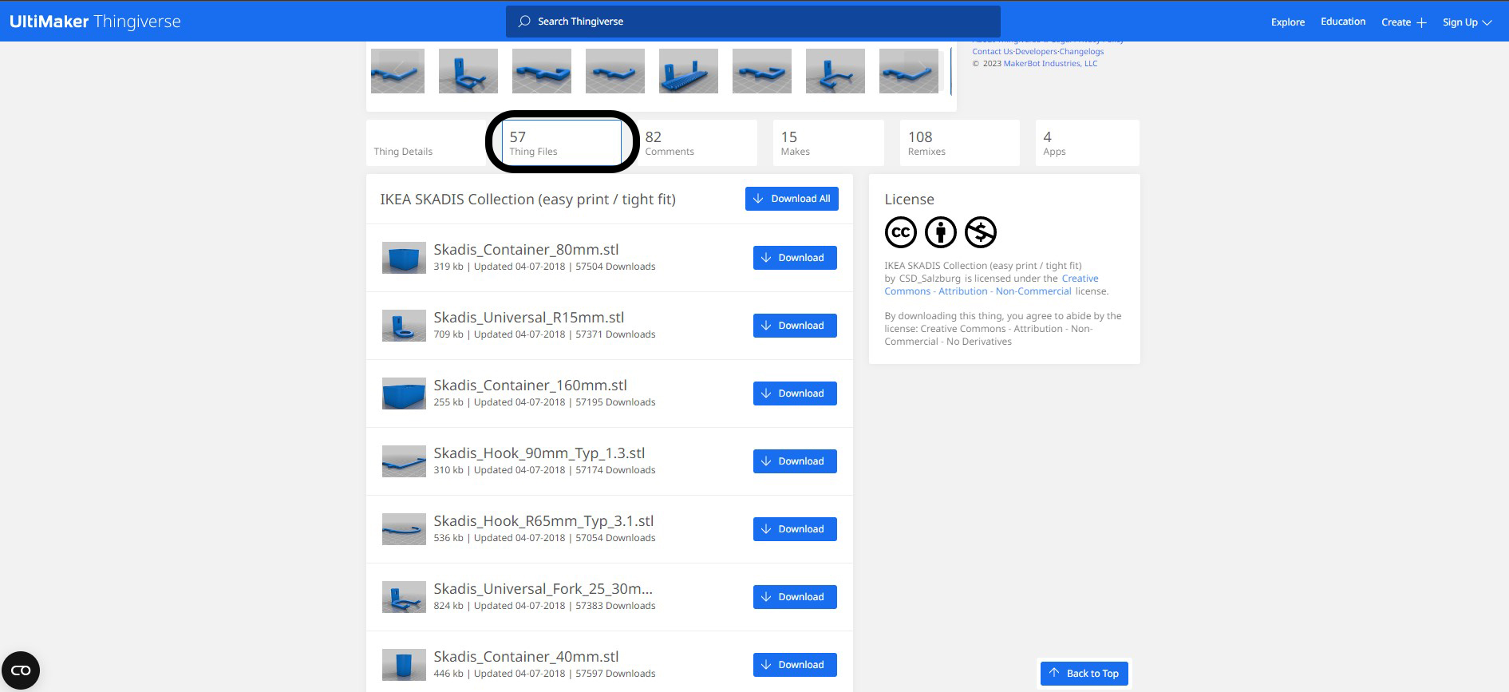Image resolution: width=1509 pixels, height=692 pixels.
Task: Follow the Changelogs footer link
Action: (x=1082, y=52)
